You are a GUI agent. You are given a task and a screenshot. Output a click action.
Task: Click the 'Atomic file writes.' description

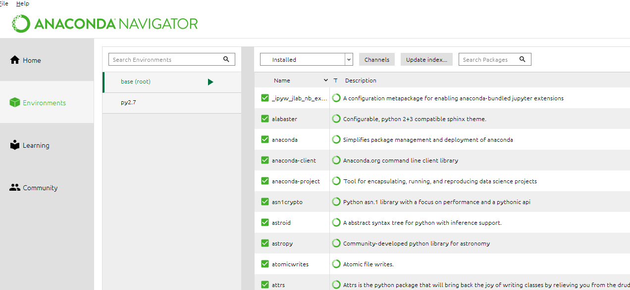click(x=368, y=264)
